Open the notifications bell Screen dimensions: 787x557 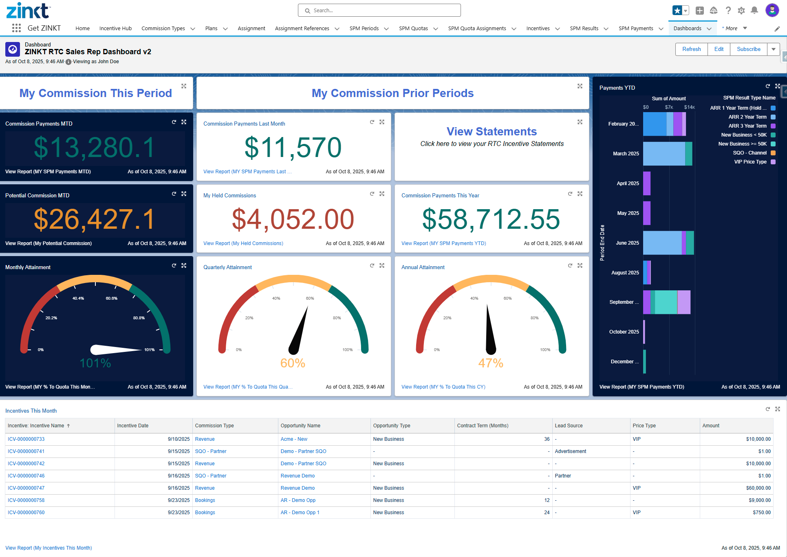(754, 11)
